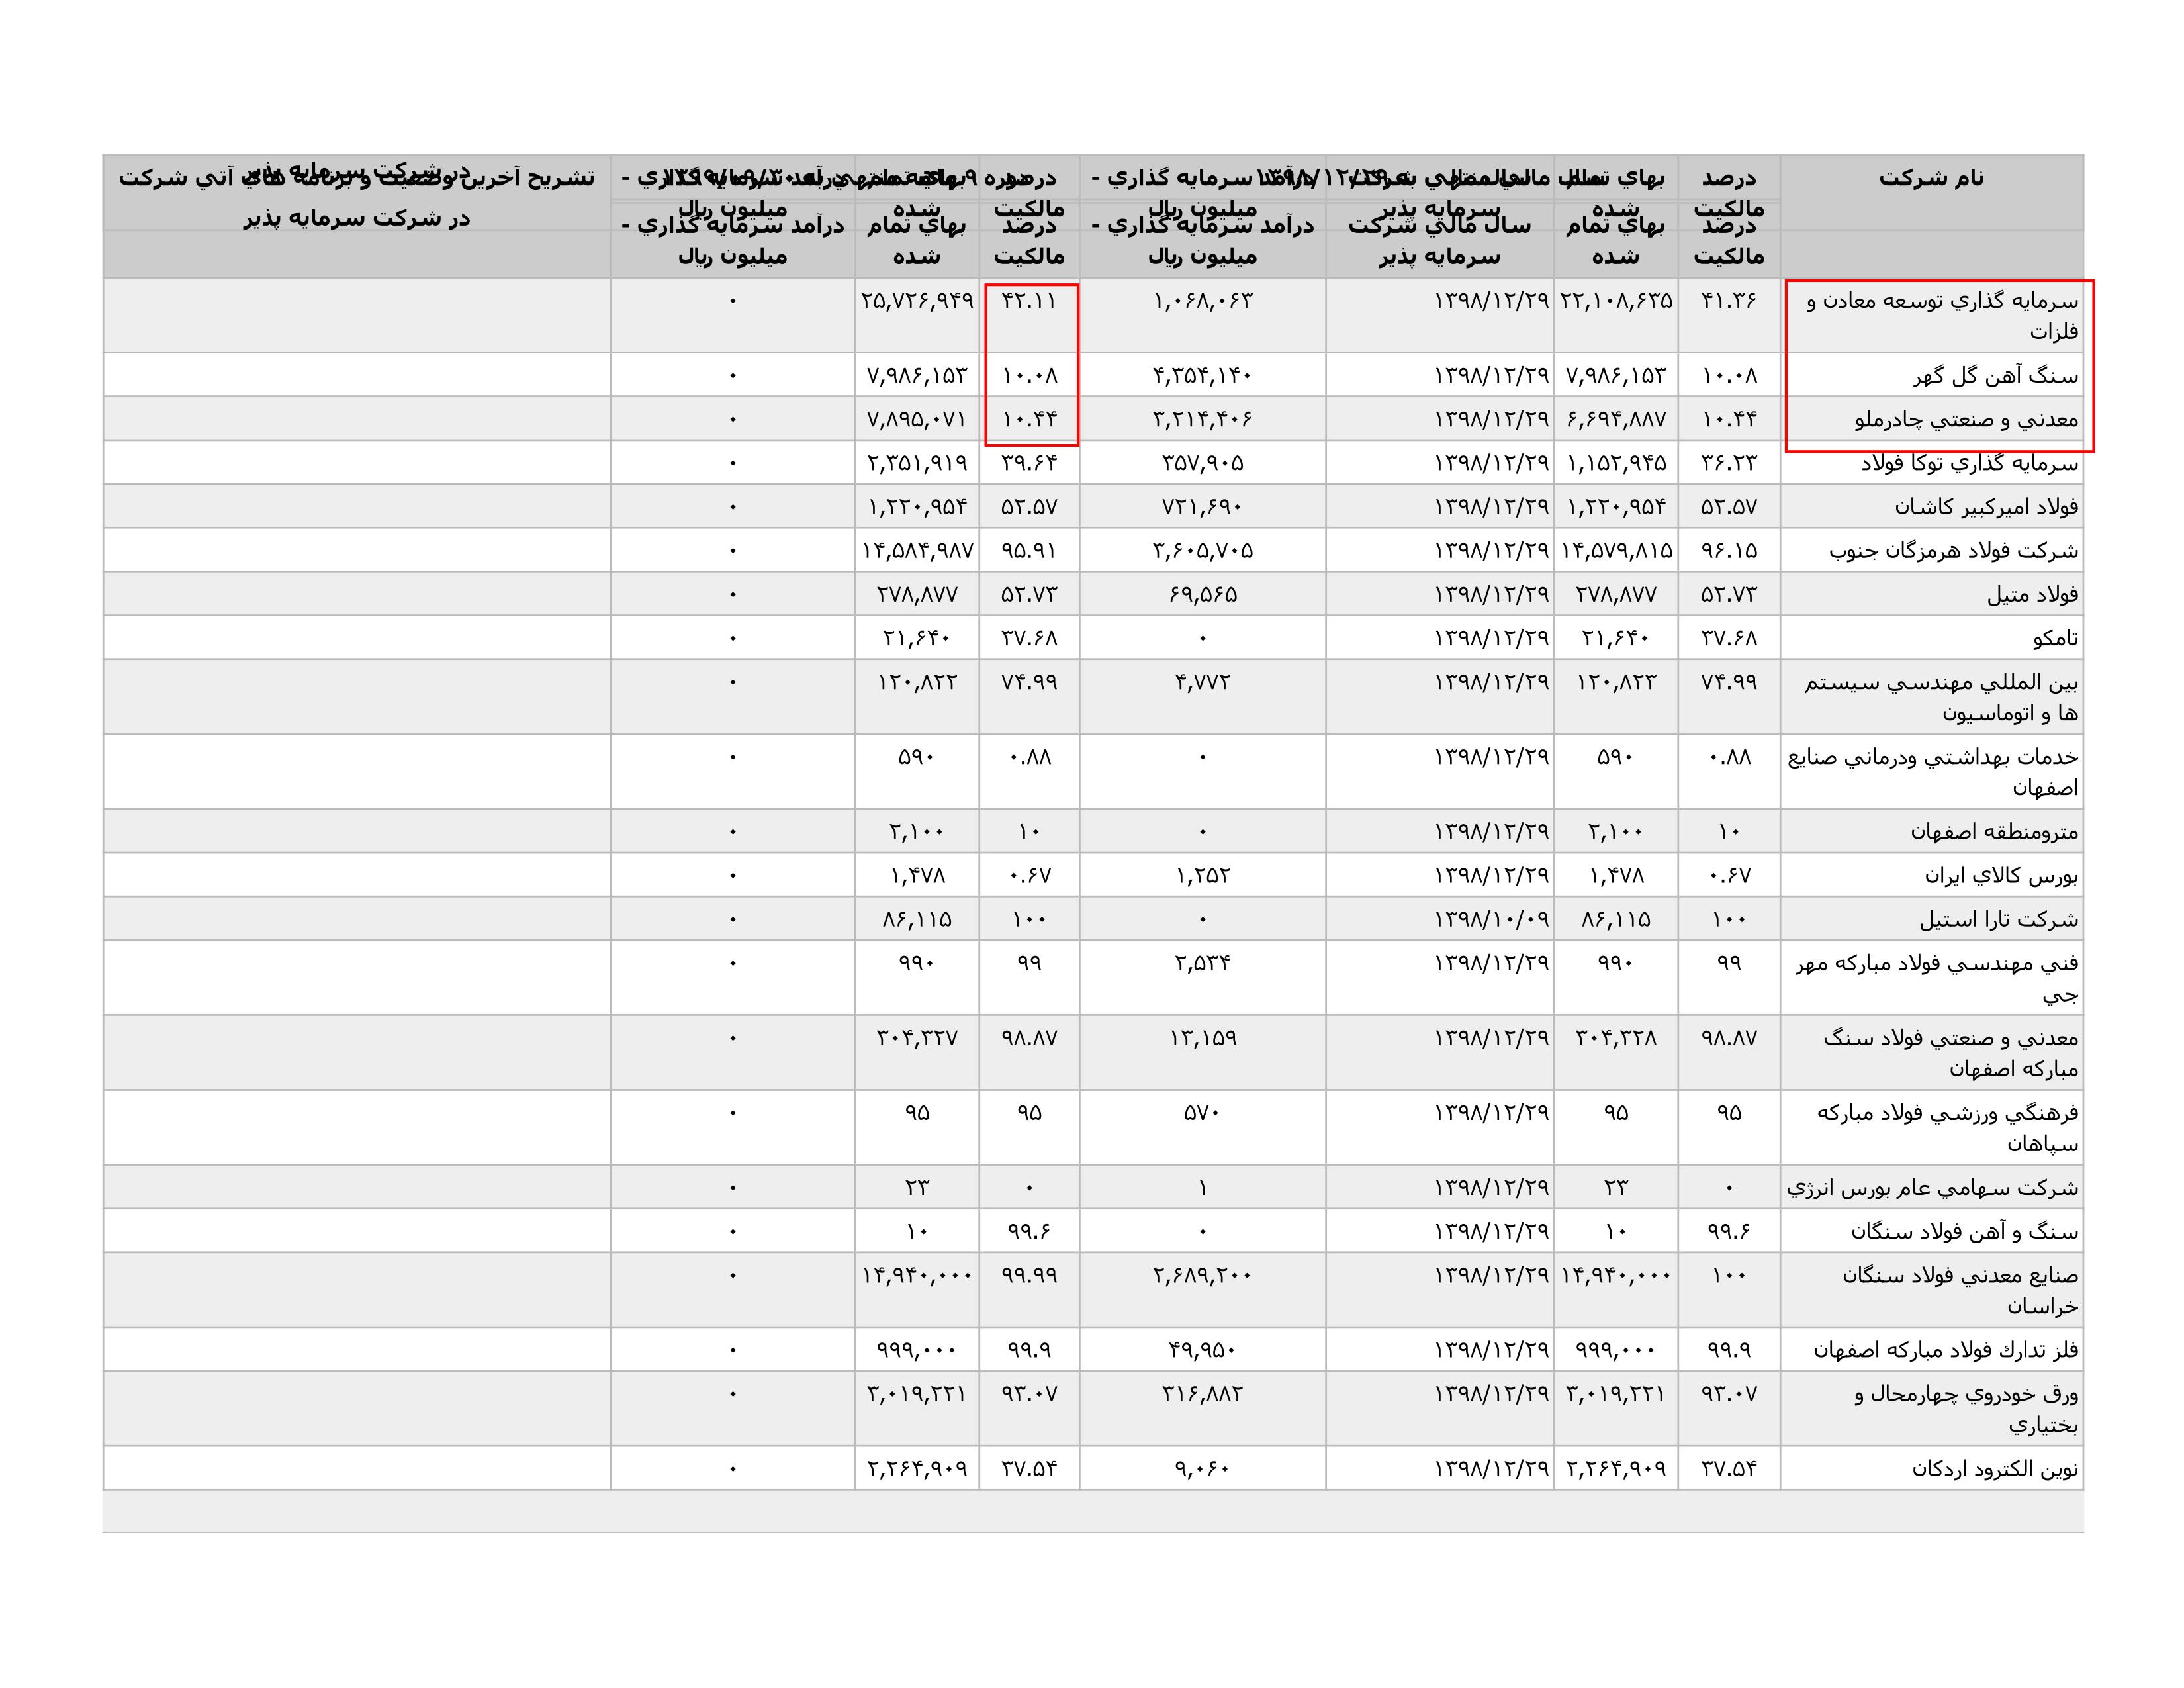Select the income value ۵۷۰

click(x=1203, y=1113)
